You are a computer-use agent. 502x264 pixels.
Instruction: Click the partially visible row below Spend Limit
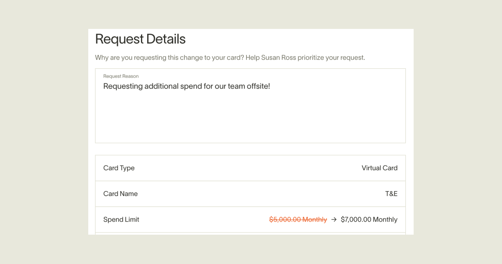point(250,233)
